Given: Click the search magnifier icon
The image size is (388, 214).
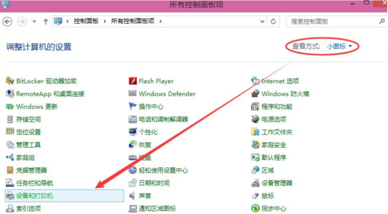Looking at the screenshot, I should (382, 21).
